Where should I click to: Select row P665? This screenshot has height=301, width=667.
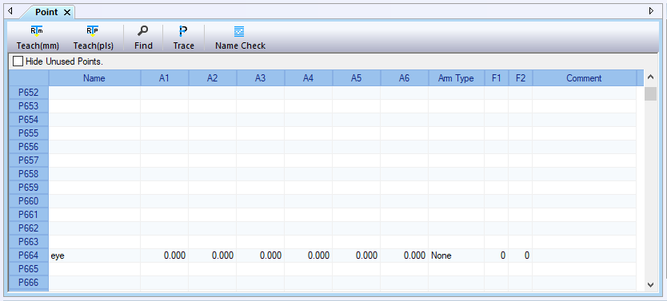[x=29, y=269]
